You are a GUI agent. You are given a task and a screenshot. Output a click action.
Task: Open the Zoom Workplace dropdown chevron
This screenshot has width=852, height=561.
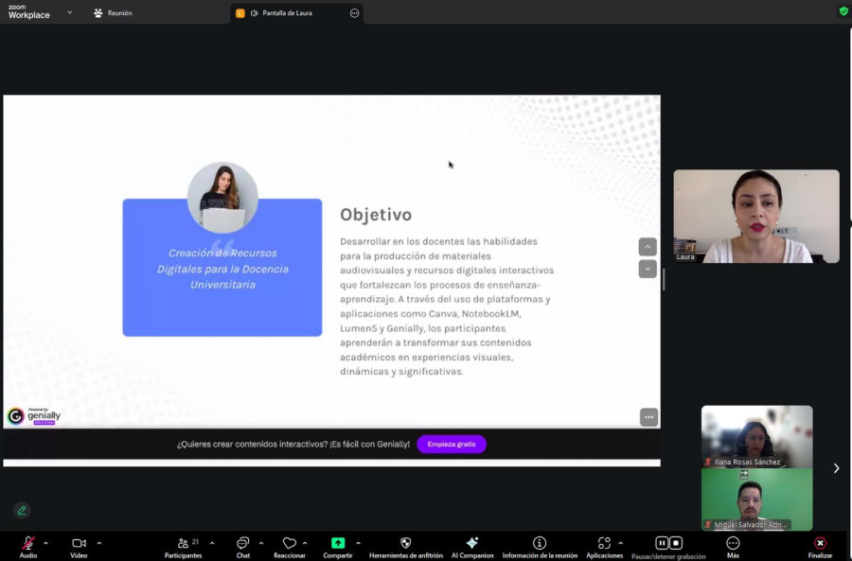click(x=70, y=13)
